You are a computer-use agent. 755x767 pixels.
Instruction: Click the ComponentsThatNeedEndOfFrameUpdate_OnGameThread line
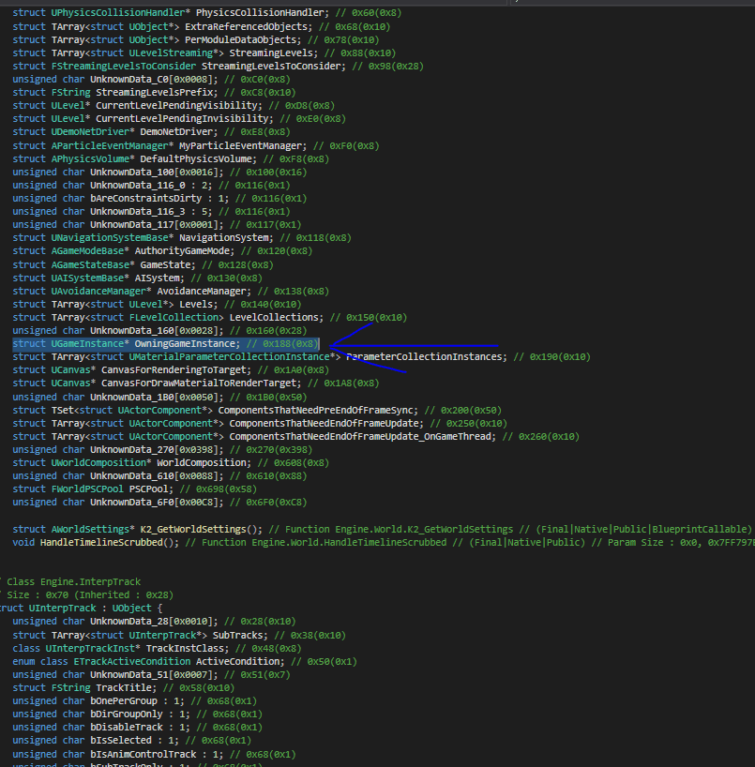pyautogui.click(x=296, y=437)
